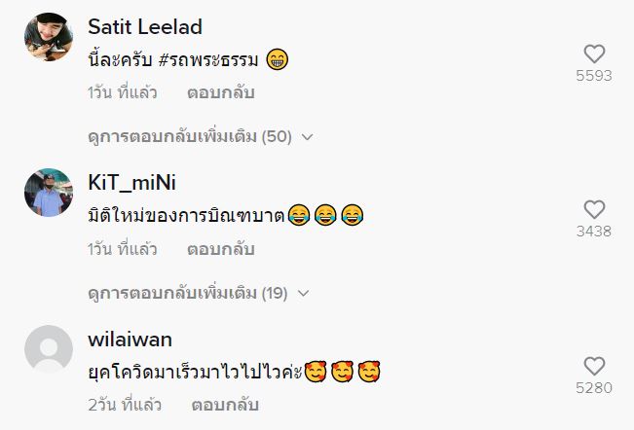Image resolution: width=634 pixels, height=430 pixels.
Task: Select the 5593 like count
Action: click(594, 76)
